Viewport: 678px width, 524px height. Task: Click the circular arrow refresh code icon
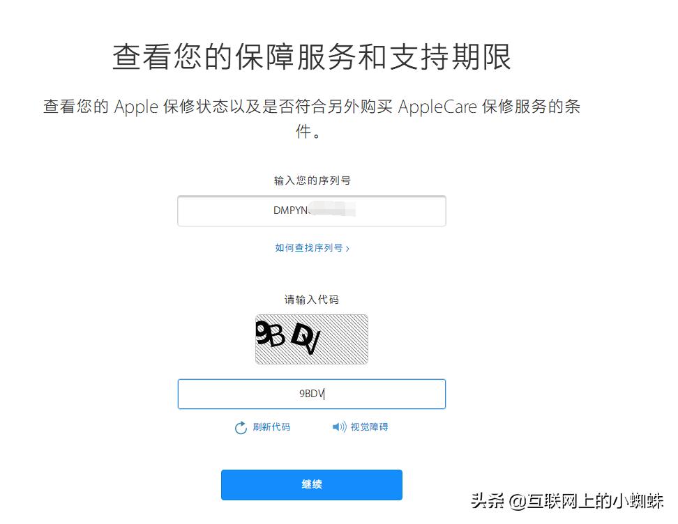(241, 427)
